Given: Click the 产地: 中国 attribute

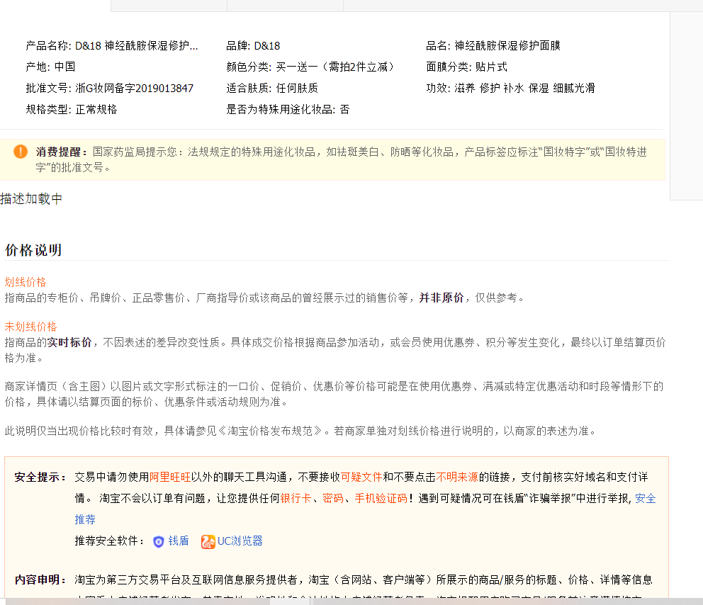Looking at the screenshot, I should coord(50,67).
